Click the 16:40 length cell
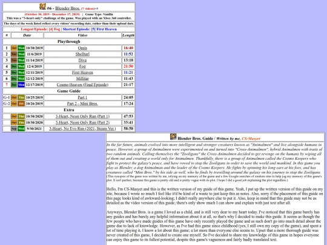Screen dimensions: 327x245 [x=128, y=48]
